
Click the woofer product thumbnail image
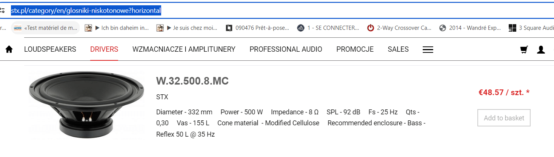[x=87, y=105]
